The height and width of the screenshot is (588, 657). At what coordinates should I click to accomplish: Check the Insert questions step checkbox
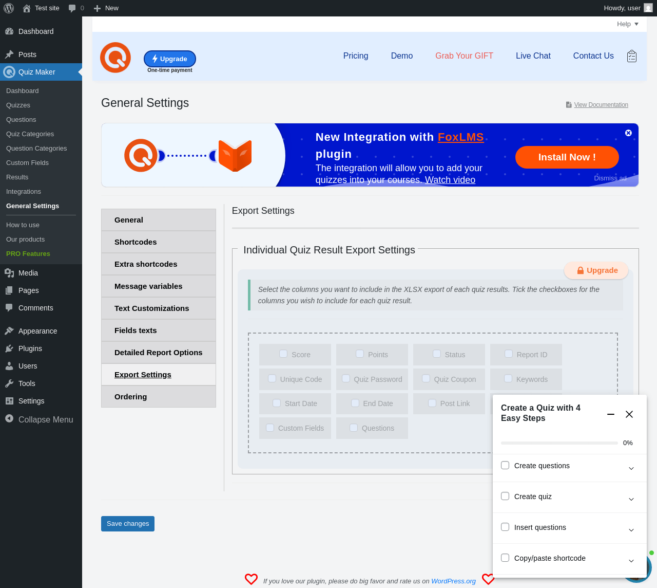[505, 527]
